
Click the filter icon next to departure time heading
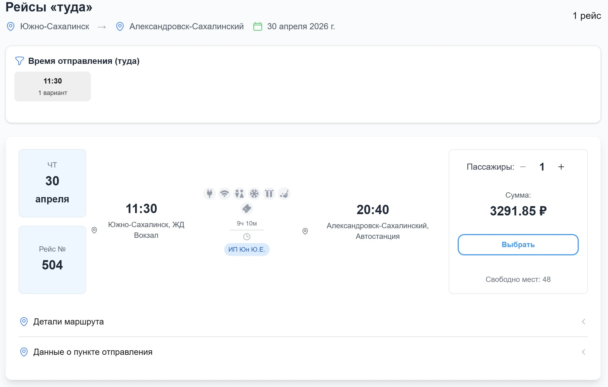19,61
